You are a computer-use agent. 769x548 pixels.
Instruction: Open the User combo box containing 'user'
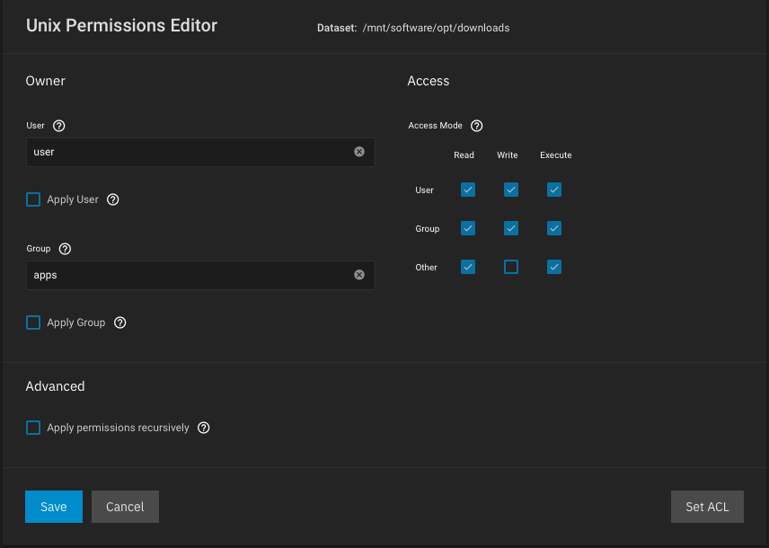[189, 152]
